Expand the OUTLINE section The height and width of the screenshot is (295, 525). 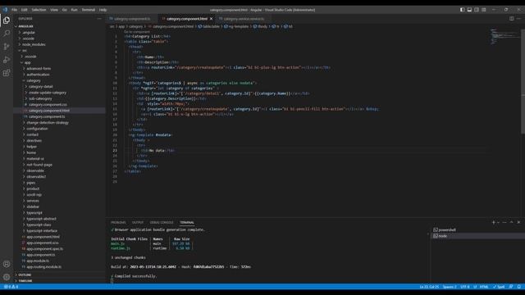(x=25, y=275)
